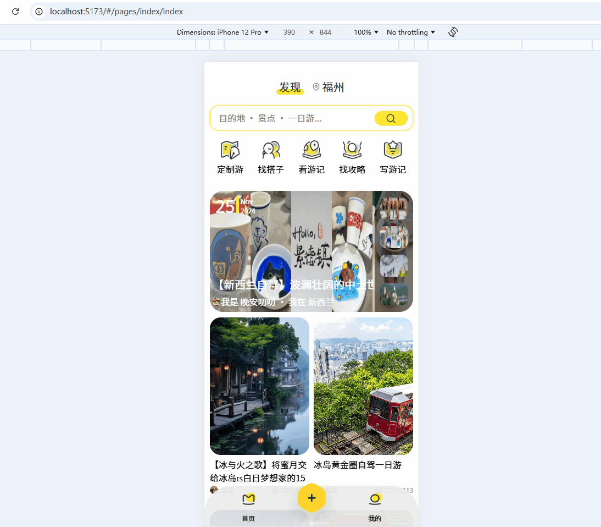The image size is (601, 527).
Task: Switch to the 我的 tab label
Action: 375,519
